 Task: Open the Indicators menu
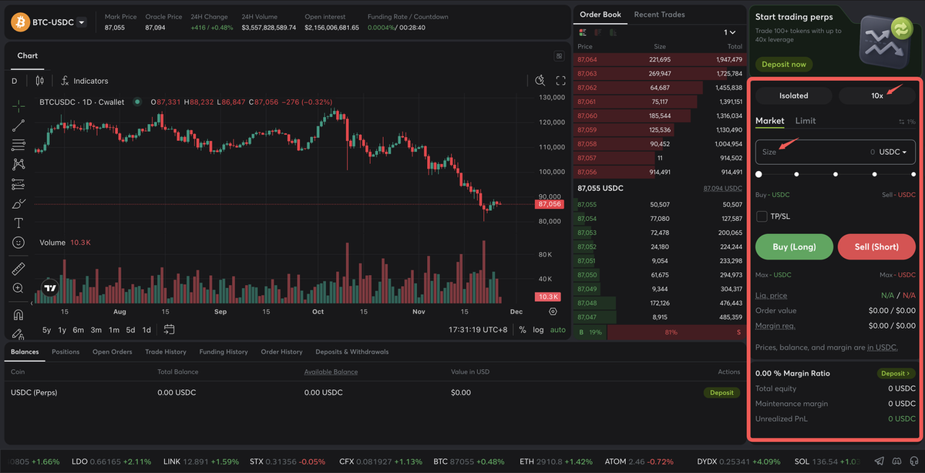pos(84,81)
